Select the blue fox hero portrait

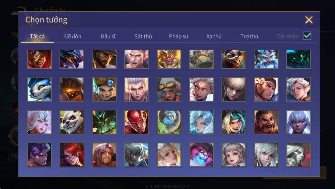tap(39, 89)
